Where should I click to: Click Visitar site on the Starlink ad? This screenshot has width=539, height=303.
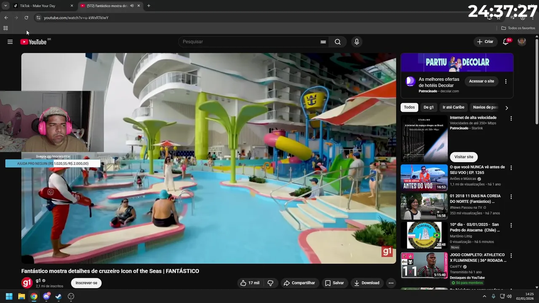(464, 157)
